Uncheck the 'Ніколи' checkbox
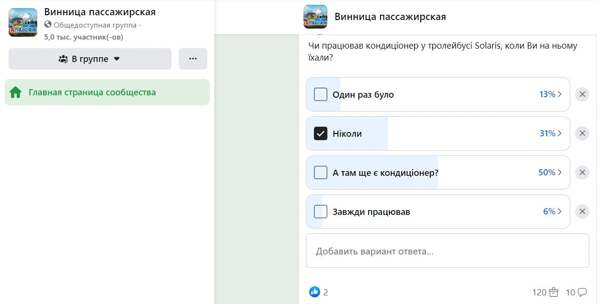 point(321,133)
